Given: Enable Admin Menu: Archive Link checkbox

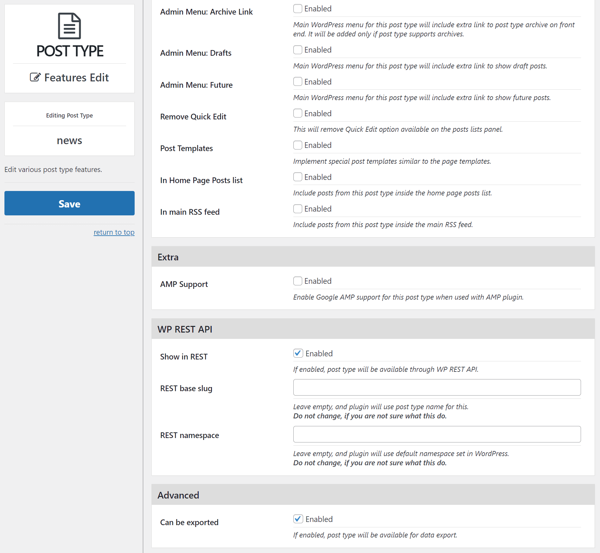Looking at the screenshot, I should click(x=297, y=9).
